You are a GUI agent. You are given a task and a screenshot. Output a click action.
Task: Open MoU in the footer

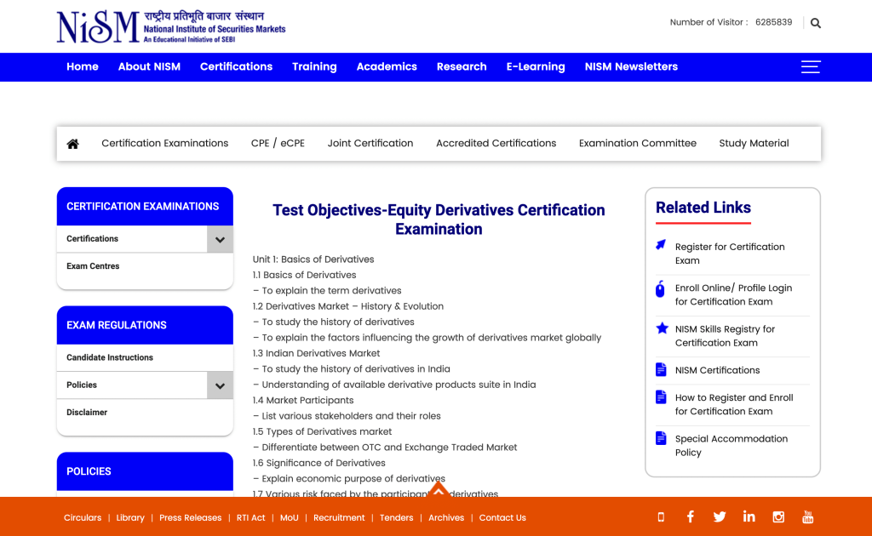[290, 517]
